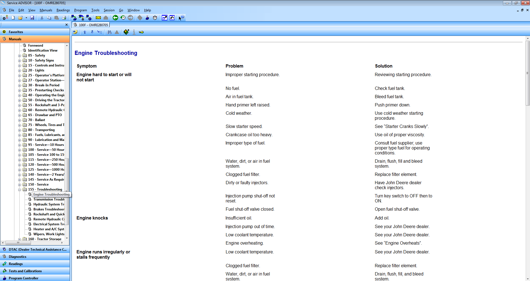Go to next section with down arrow
The image size is (530, 281).
(x=92, y=32)
